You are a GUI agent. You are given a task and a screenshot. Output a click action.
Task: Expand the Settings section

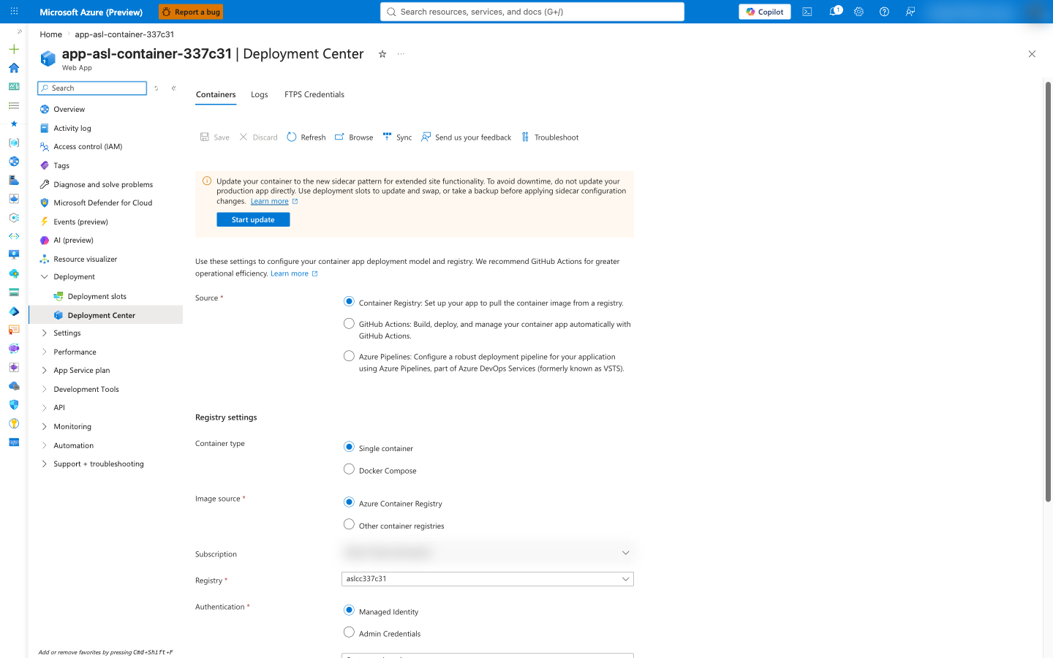coord(45,333)
